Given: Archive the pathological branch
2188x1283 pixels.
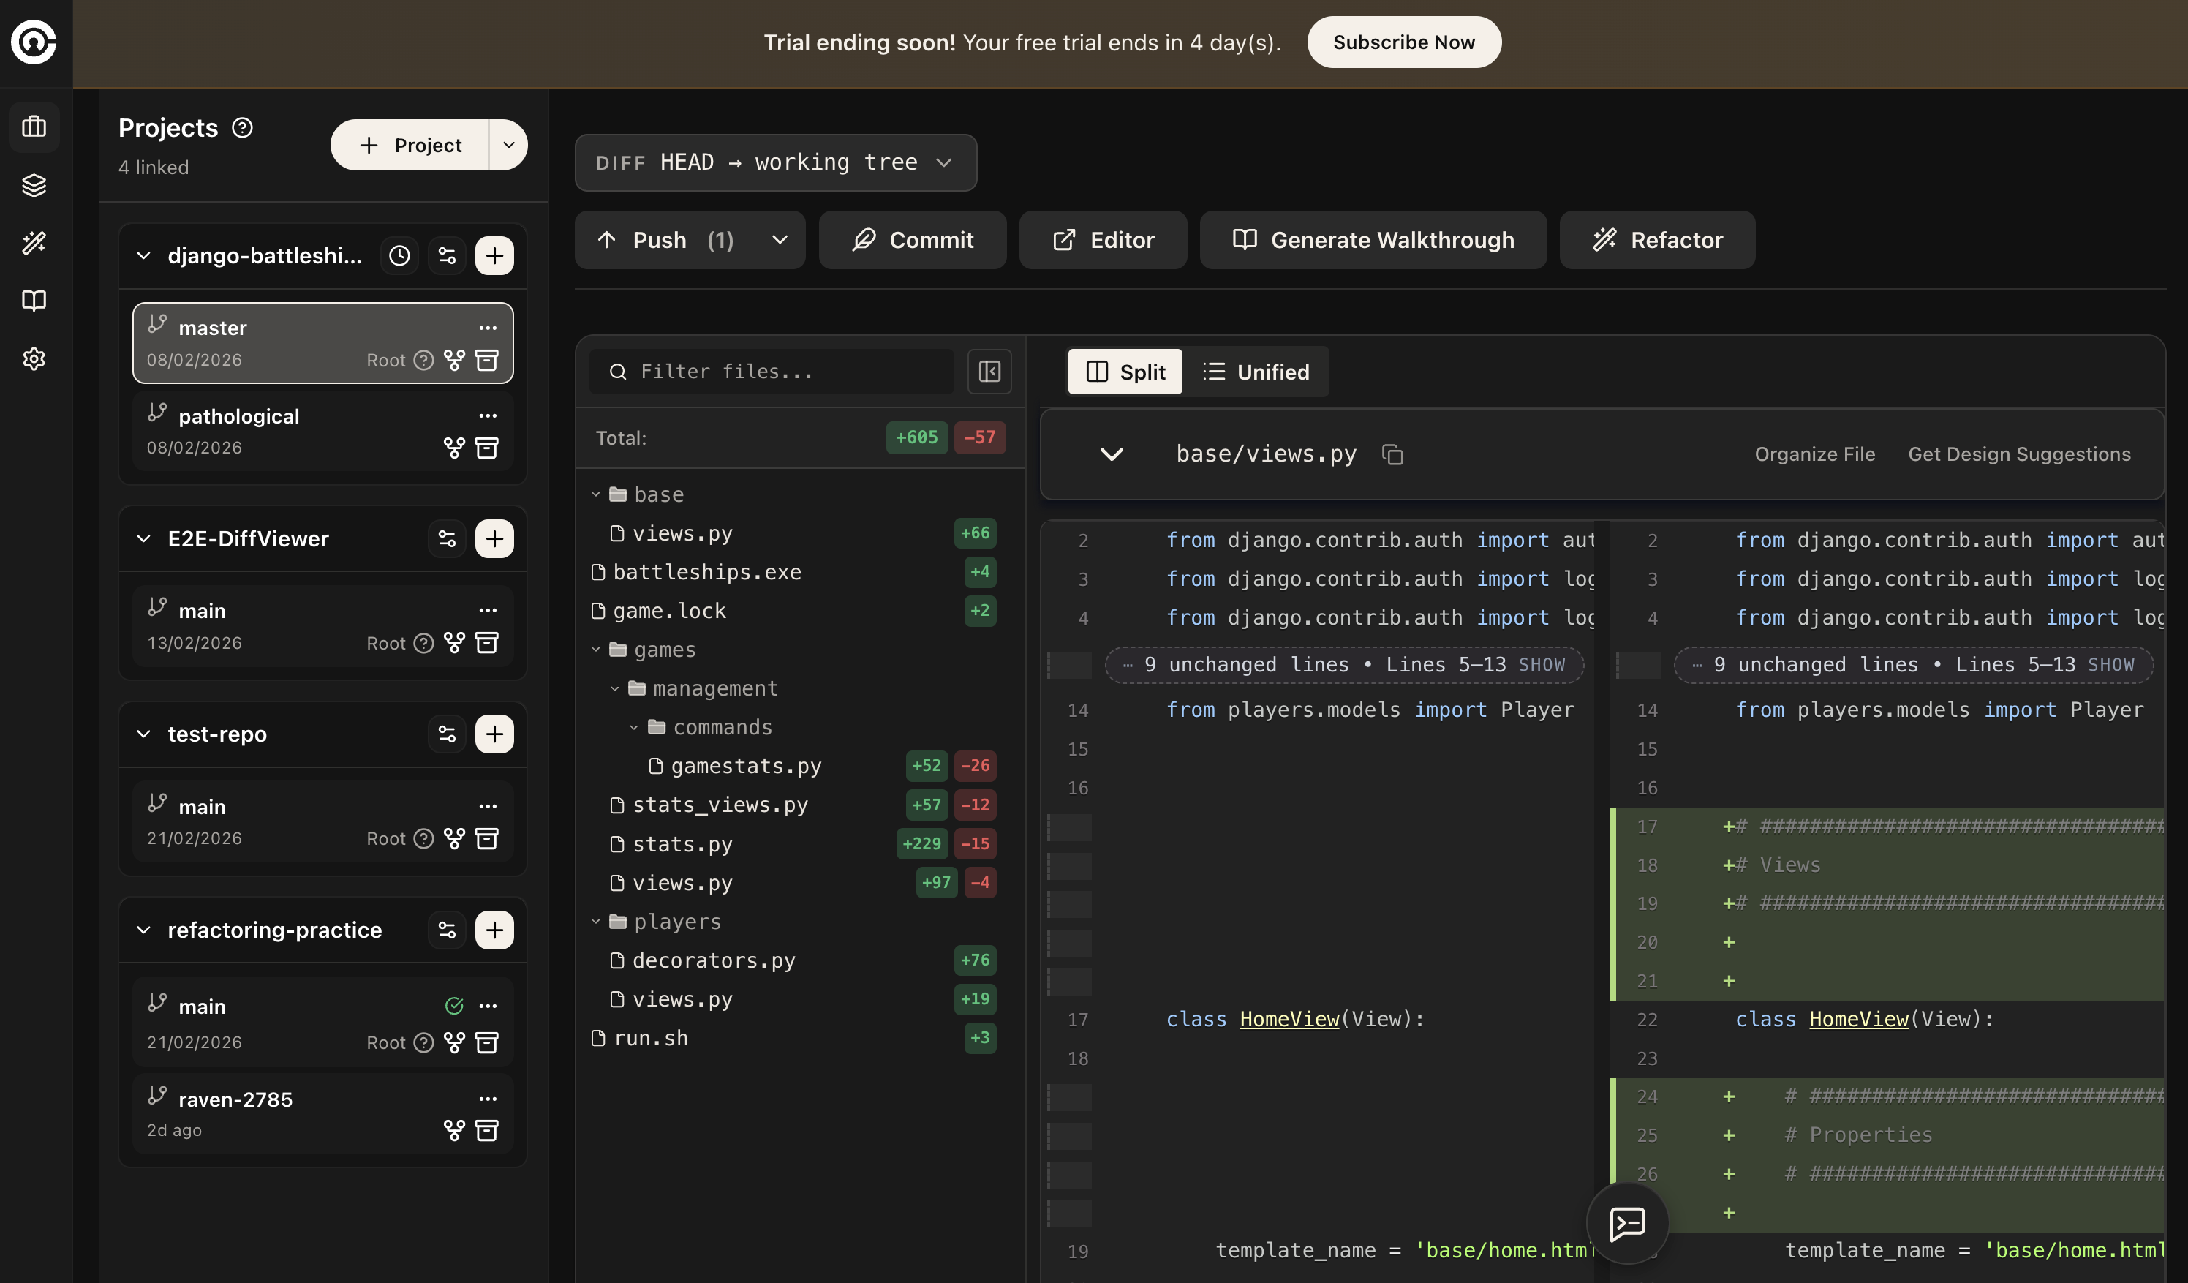Looking at the screenshot, I should pyautogui.click(x=487, y=448).
